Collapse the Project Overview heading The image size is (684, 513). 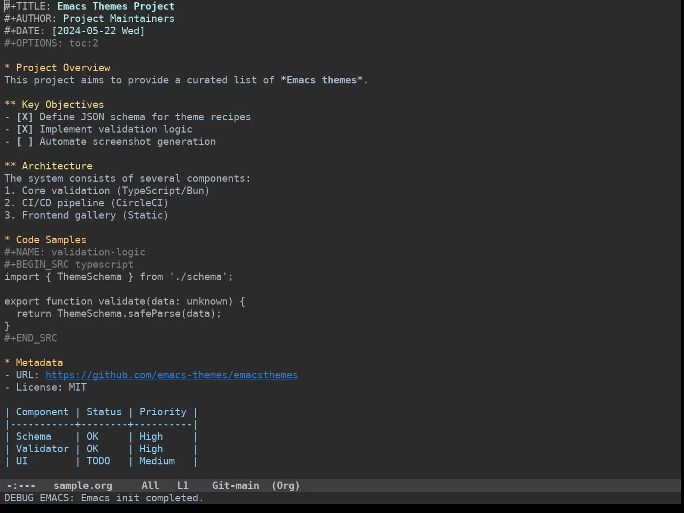tap(57, 68)
